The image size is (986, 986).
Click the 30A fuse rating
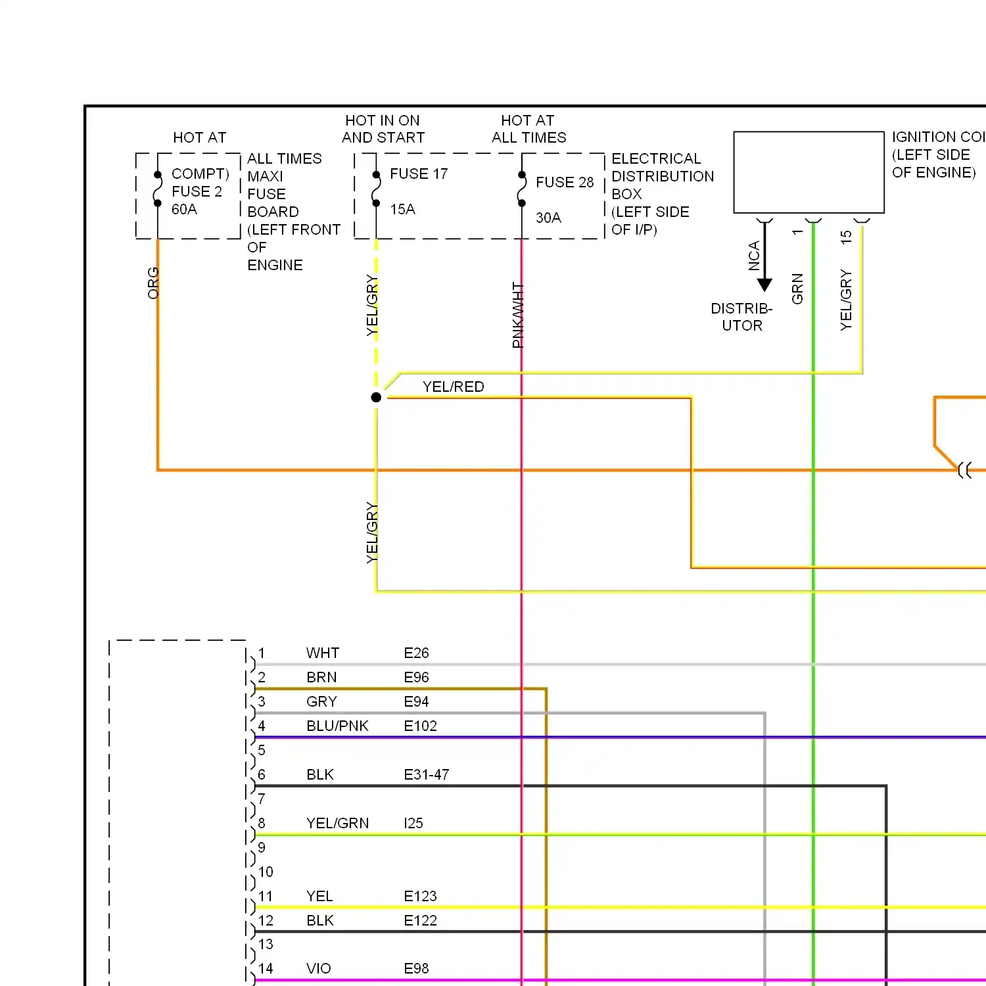click(548, 218)
